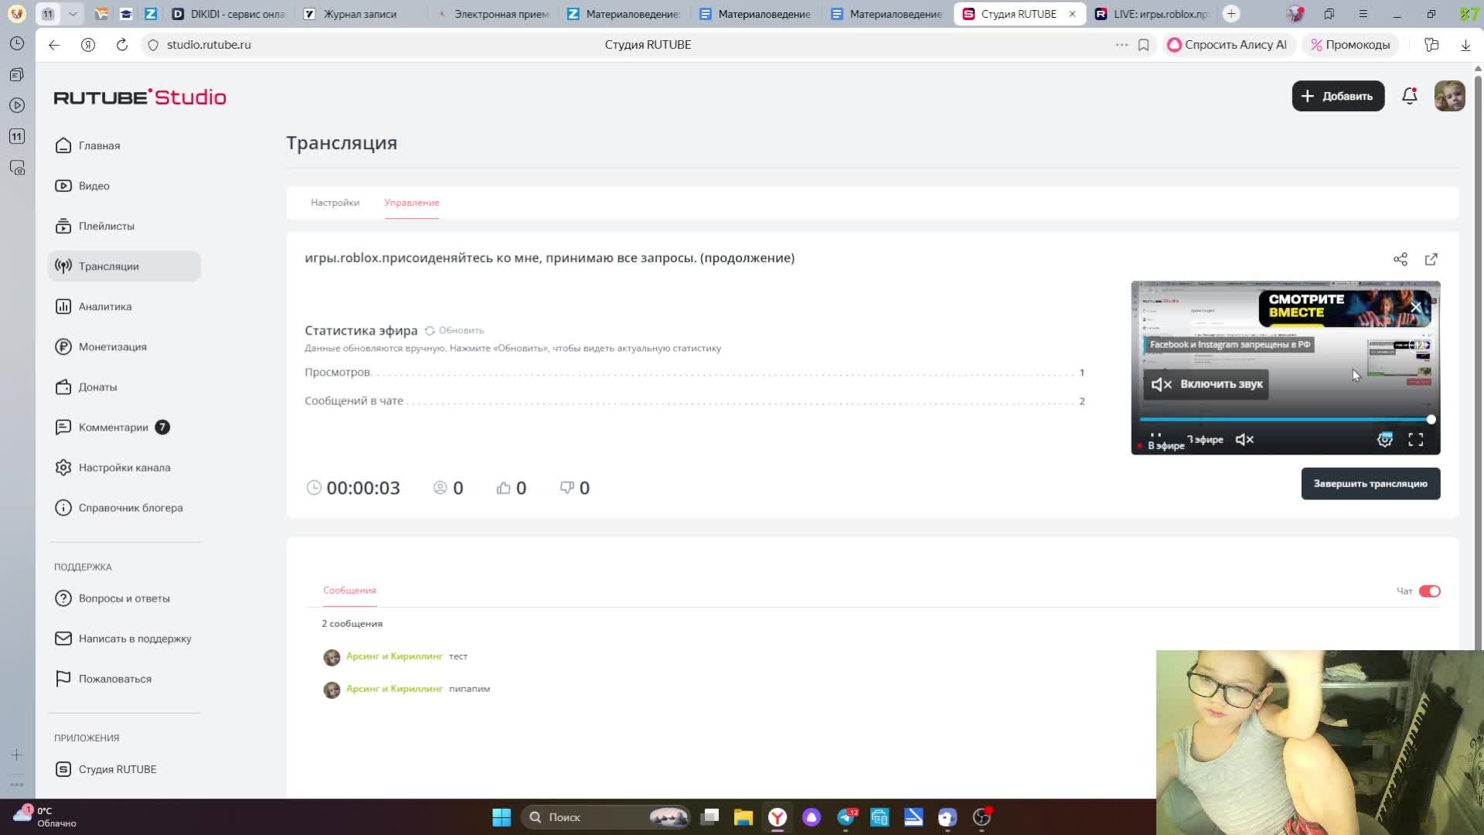Image resolution: width=1484 pixels, height=835 pixels.
Task: Click the stream player progress bar
Action: click(x=1283, y=420)
